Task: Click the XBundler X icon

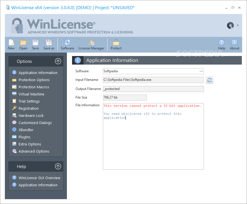Action: click(x=14, y=129)
